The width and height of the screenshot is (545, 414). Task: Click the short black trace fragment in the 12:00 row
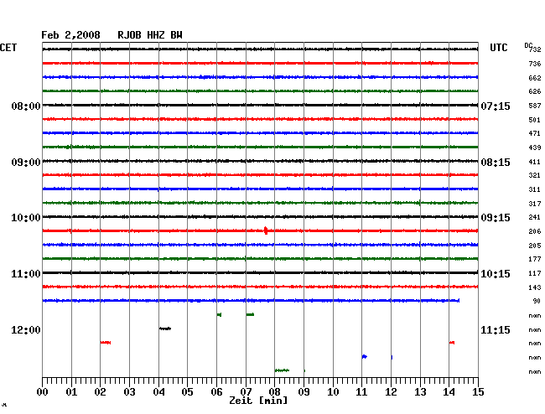pos(165,329)
